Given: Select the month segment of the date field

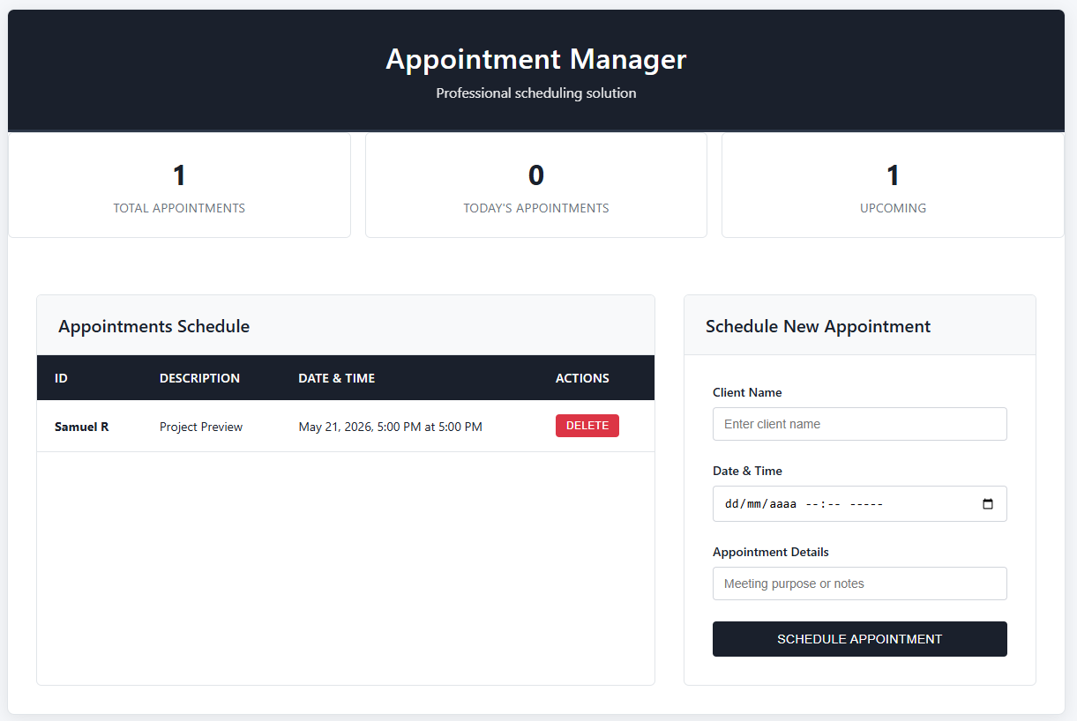Looking at the screenshot, I should pos(754,504).
